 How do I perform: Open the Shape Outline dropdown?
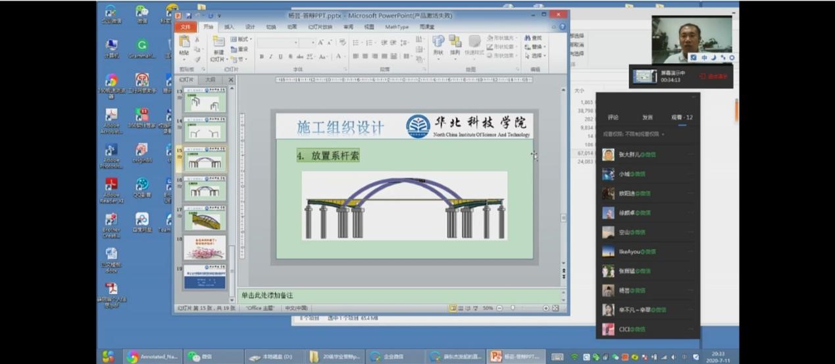point(503,47)
